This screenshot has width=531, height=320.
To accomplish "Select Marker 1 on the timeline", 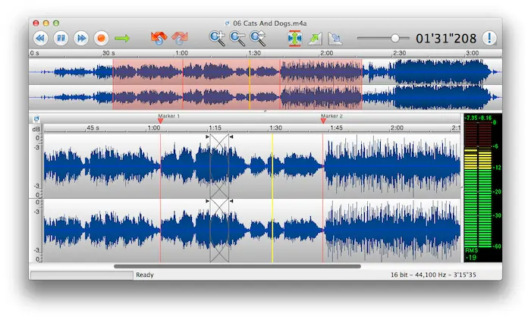I will (x=160, y=120).
